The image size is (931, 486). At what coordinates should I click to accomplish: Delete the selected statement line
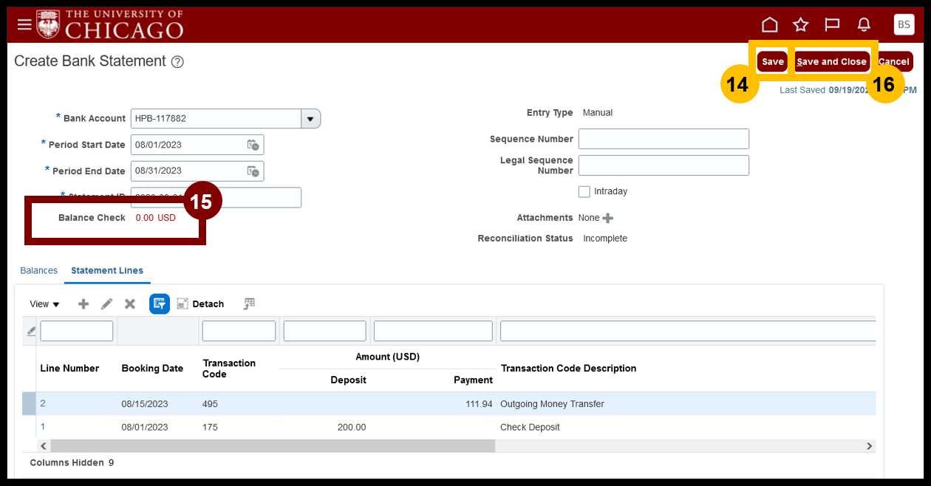coord(130,304)
